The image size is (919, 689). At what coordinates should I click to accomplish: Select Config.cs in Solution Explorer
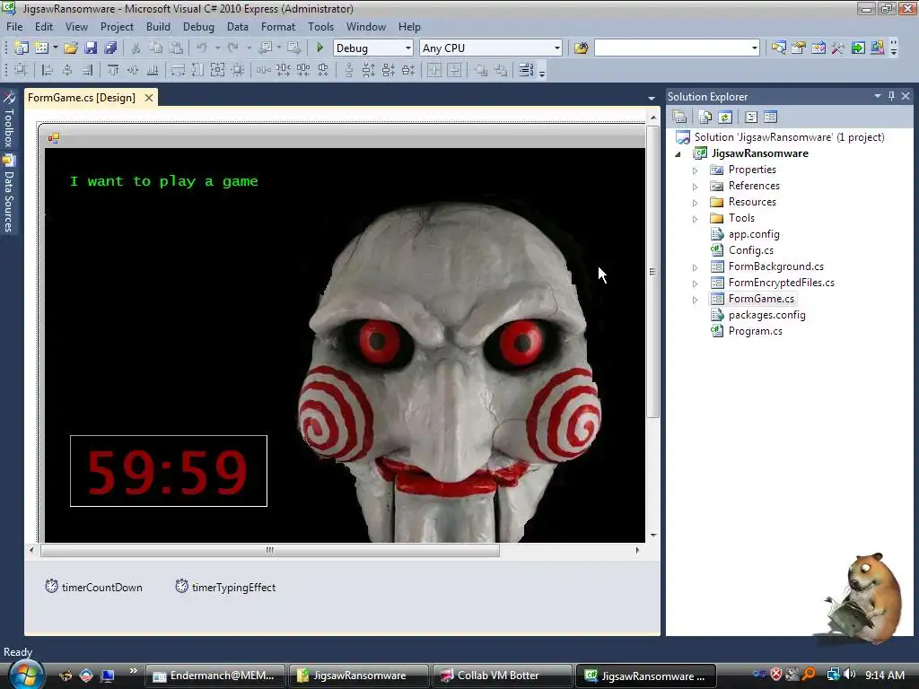pos(751,250)
